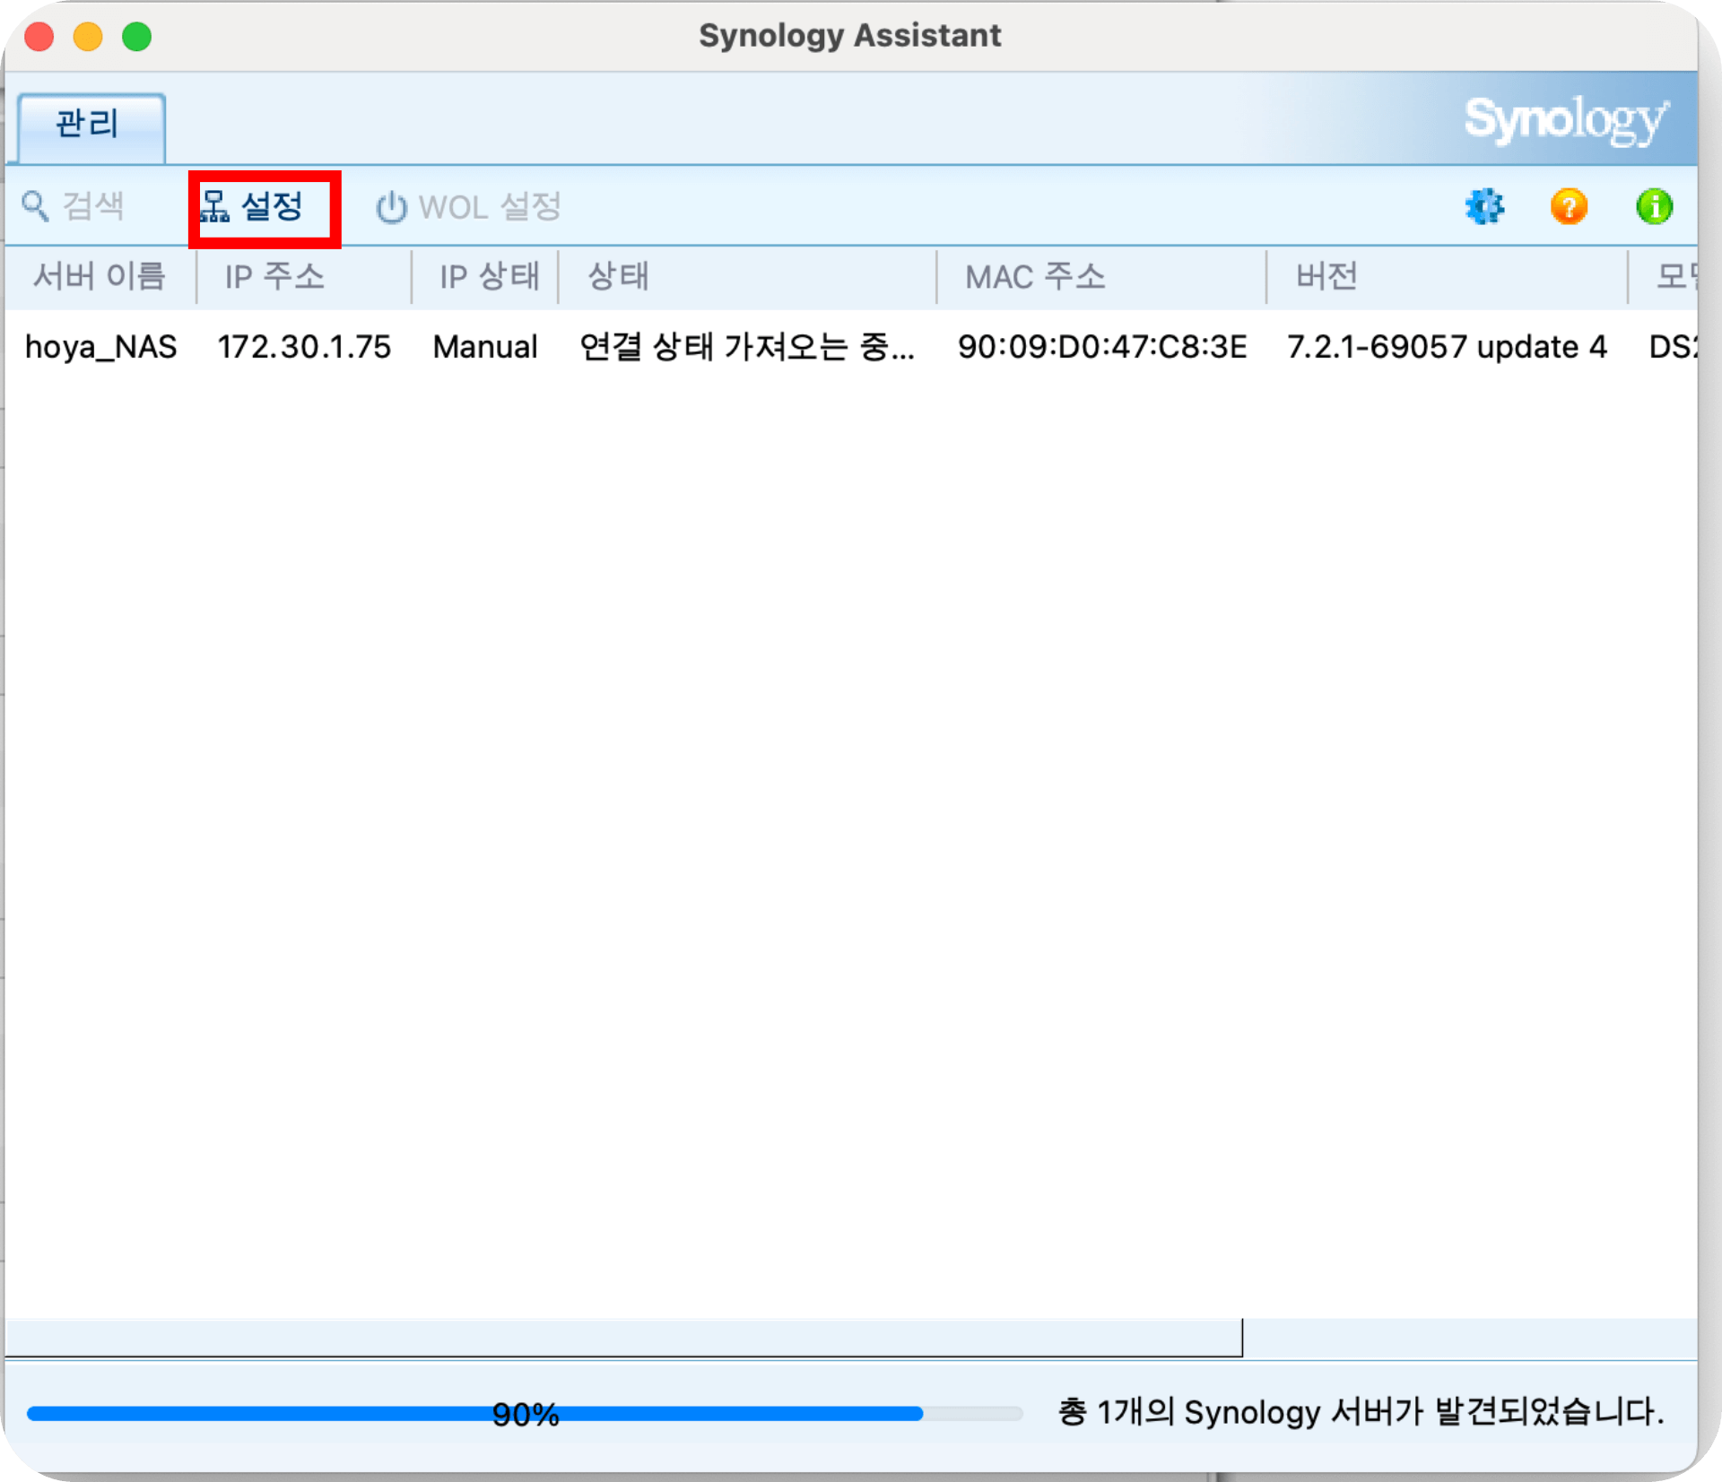This screenshot has height=1482, width=1722.
Task: Click the 90% search progress bar
Action: click(x=526, y=1414)
